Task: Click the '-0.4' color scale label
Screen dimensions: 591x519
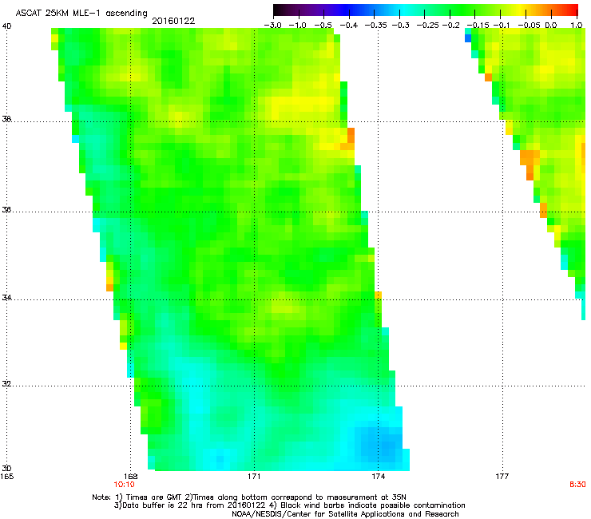Action: [348, 26]
